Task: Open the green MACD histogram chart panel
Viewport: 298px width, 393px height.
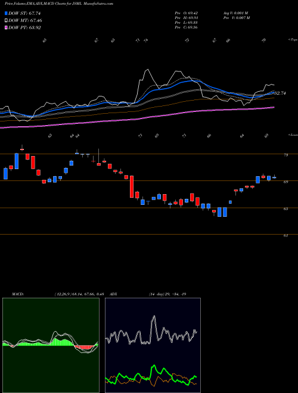Action: (51, 345)
